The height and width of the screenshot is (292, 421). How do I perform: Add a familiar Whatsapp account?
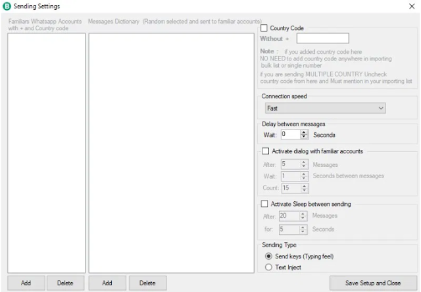(26, 283)
